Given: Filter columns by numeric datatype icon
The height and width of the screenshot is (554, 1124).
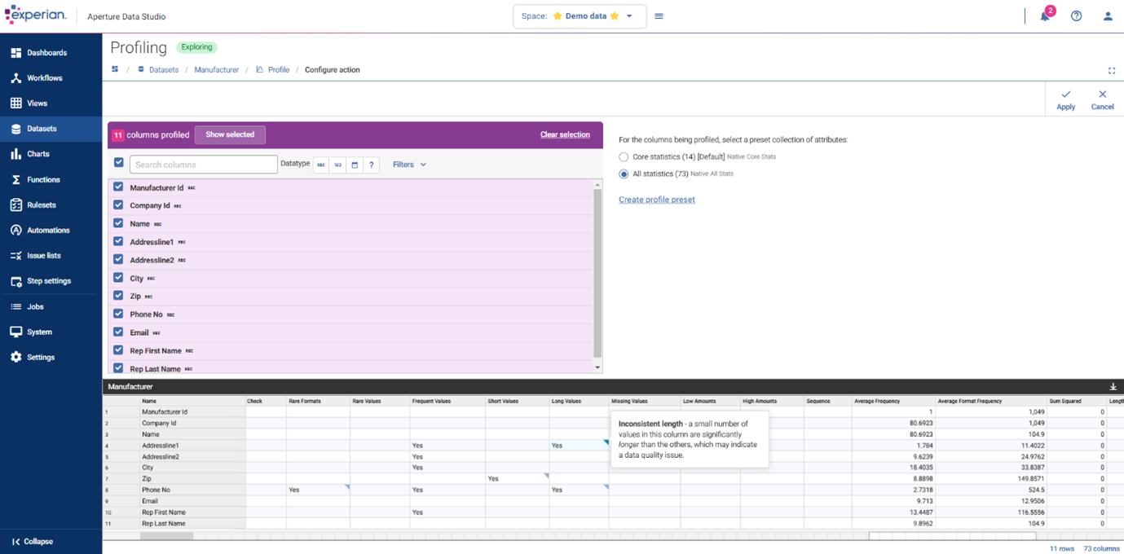Looking at the screenshot, I should coord(337,165).
